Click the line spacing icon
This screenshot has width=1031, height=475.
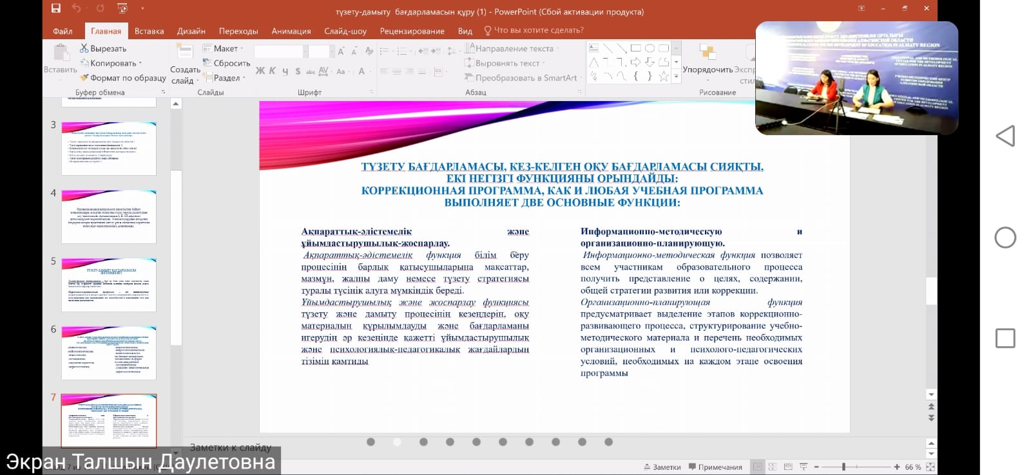452,51
